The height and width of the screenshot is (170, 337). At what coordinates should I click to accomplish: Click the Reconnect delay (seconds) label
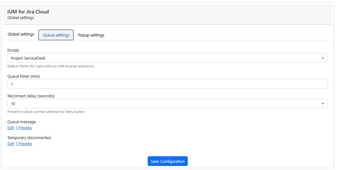click(31, 96)
